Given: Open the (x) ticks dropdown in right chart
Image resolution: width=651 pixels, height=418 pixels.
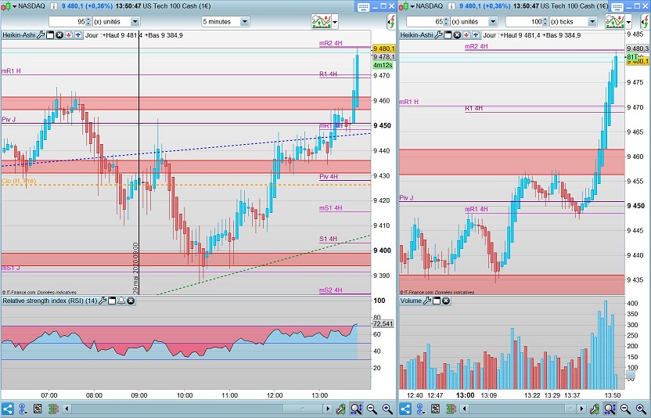Looking at the screenshot, I should pyautogui.click(x=592, y=22).
